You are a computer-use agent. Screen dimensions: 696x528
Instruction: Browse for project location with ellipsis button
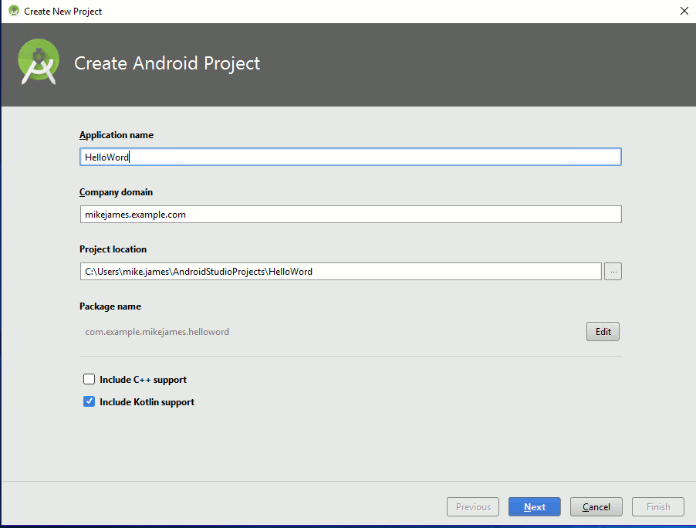coord(613,271)
